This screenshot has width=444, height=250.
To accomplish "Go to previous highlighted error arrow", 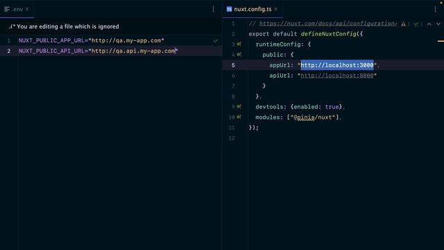I will click(x=429, y=24).
